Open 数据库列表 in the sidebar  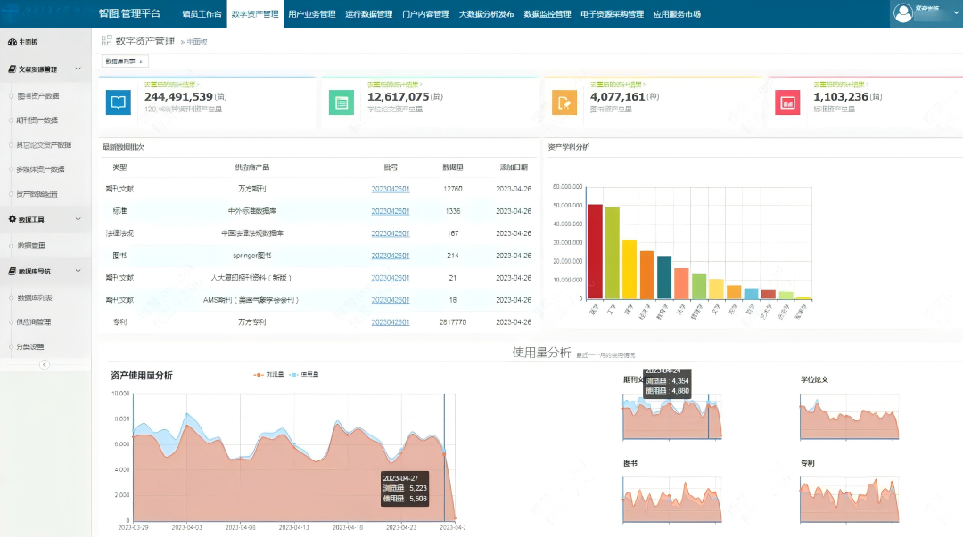click(35, 297)
